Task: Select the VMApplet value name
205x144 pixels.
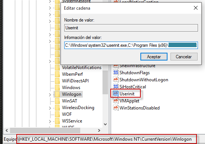Action: pos(130,101)
